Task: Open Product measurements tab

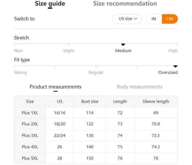Action: (55, 87)
